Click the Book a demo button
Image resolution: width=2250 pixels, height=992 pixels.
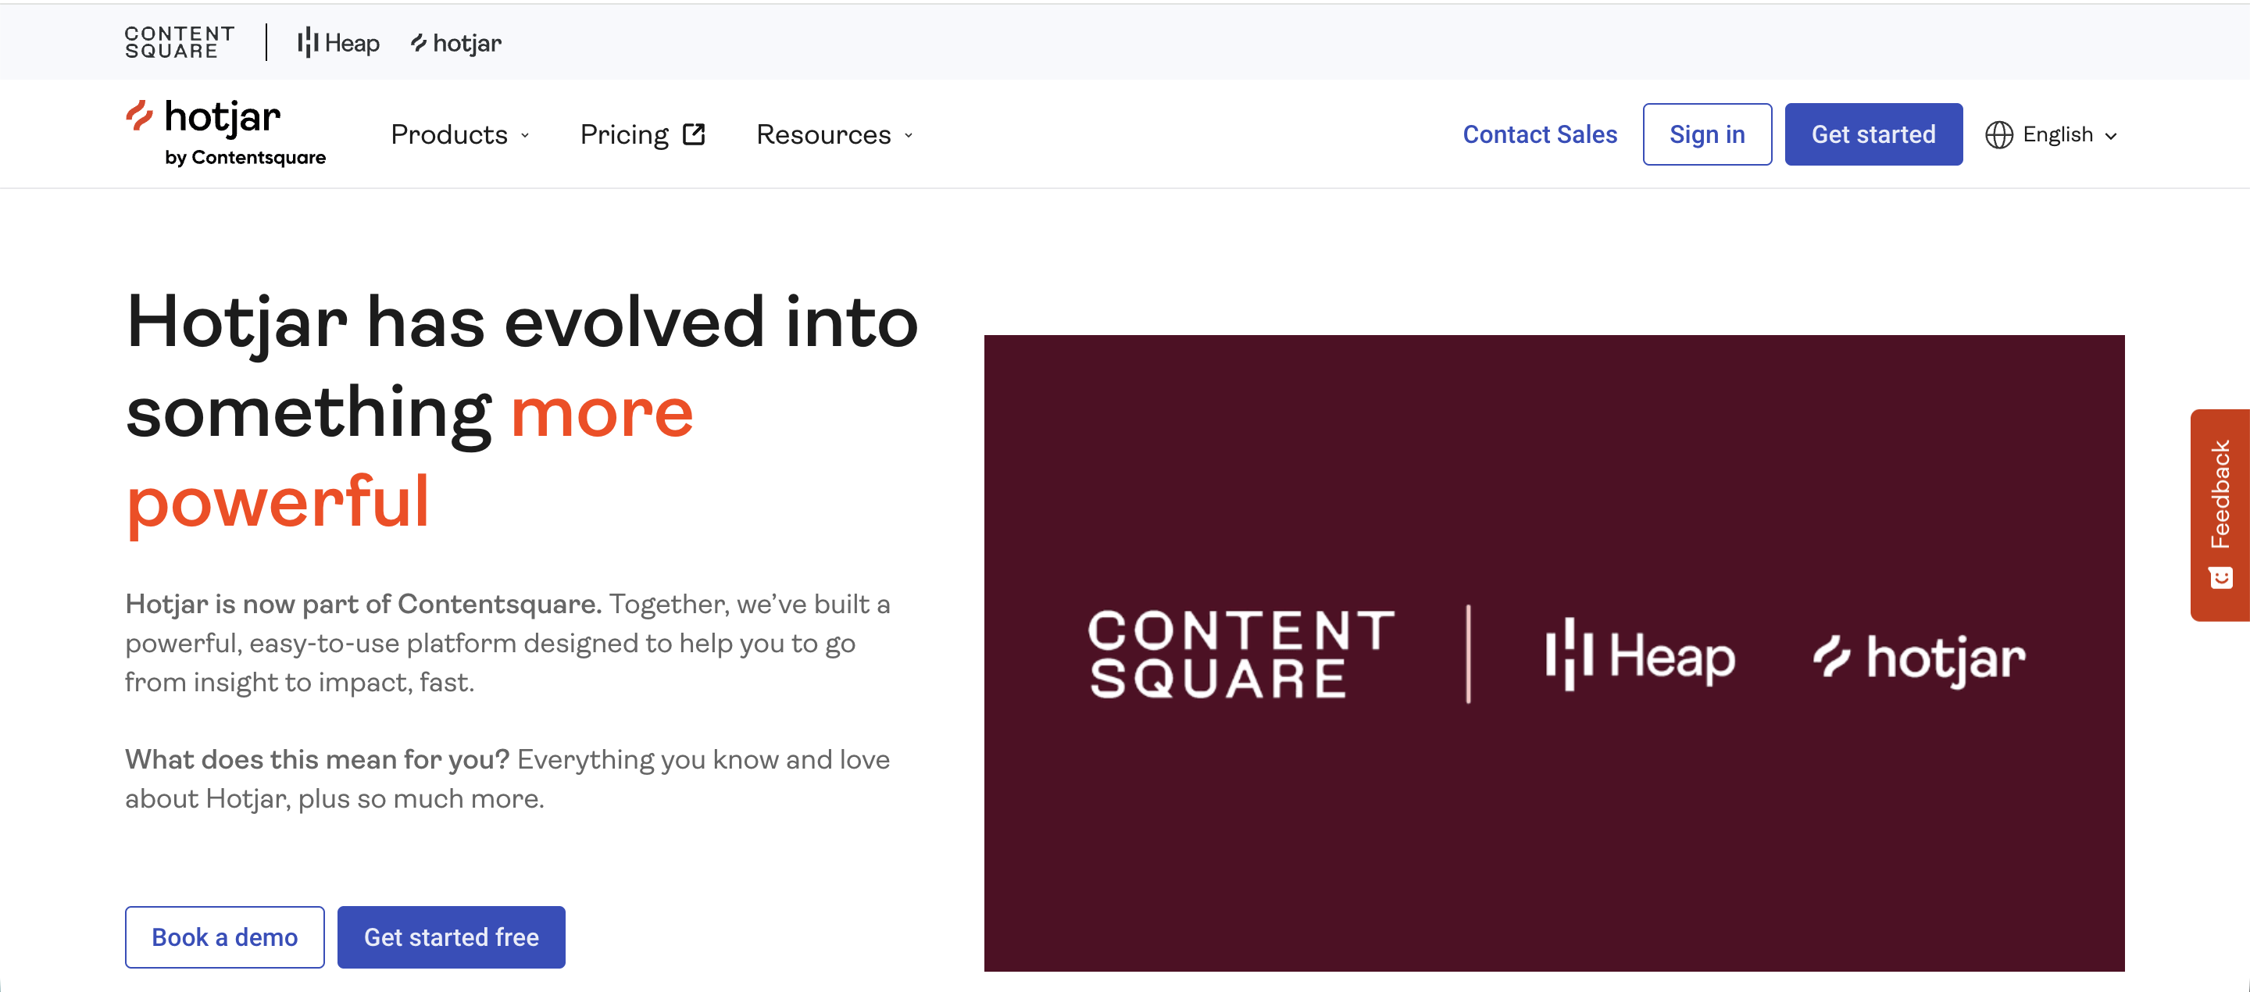coord(224,936)
